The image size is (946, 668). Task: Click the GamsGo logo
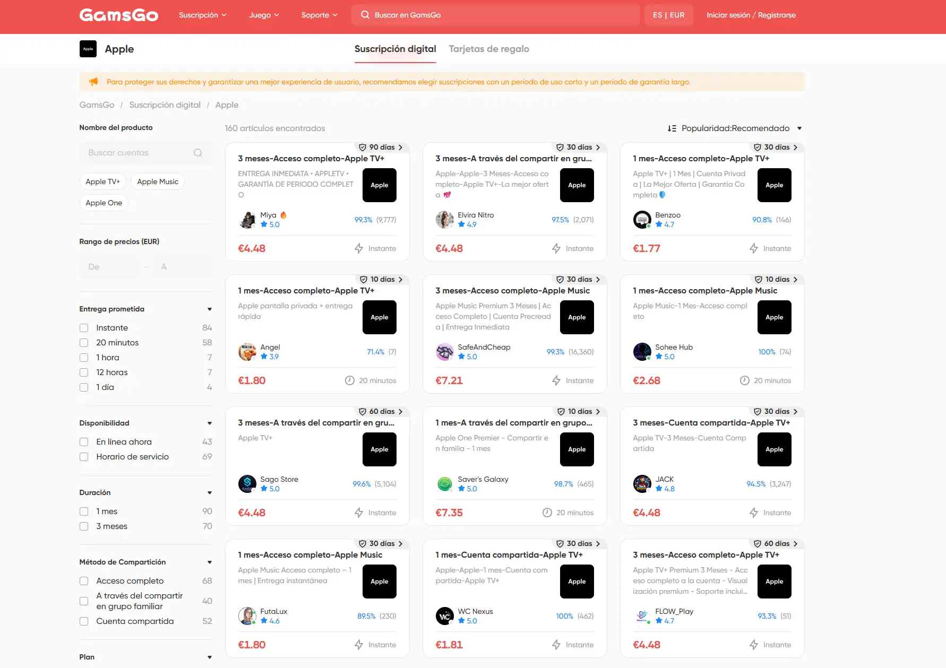119,15
